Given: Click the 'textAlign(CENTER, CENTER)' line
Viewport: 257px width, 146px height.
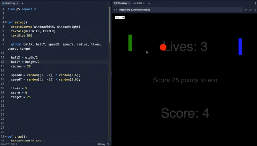Looking at the screenshot, I should 33,31.
